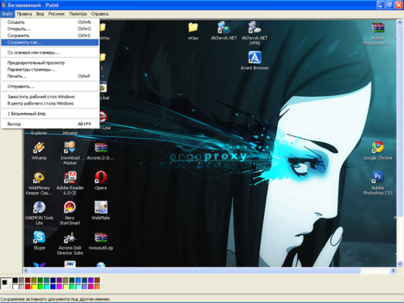The height and width of the screenshot is (303, 404).
Task: Click the Google Chrome icon
Action: tap(378, 148)
